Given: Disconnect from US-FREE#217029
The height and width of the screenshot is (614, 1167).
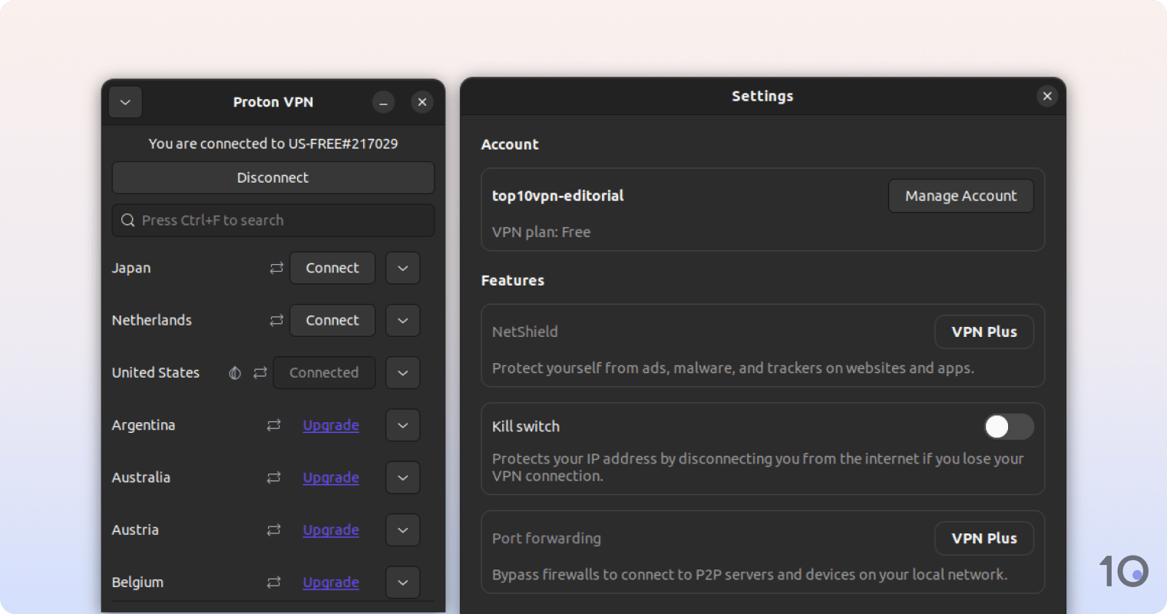Looking at the screenshot, I should (273, 177).
